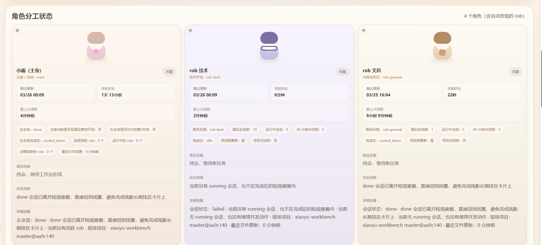Click 闲置 badge on rob 技术 card

pyautogui.click(x=343, y=72)
